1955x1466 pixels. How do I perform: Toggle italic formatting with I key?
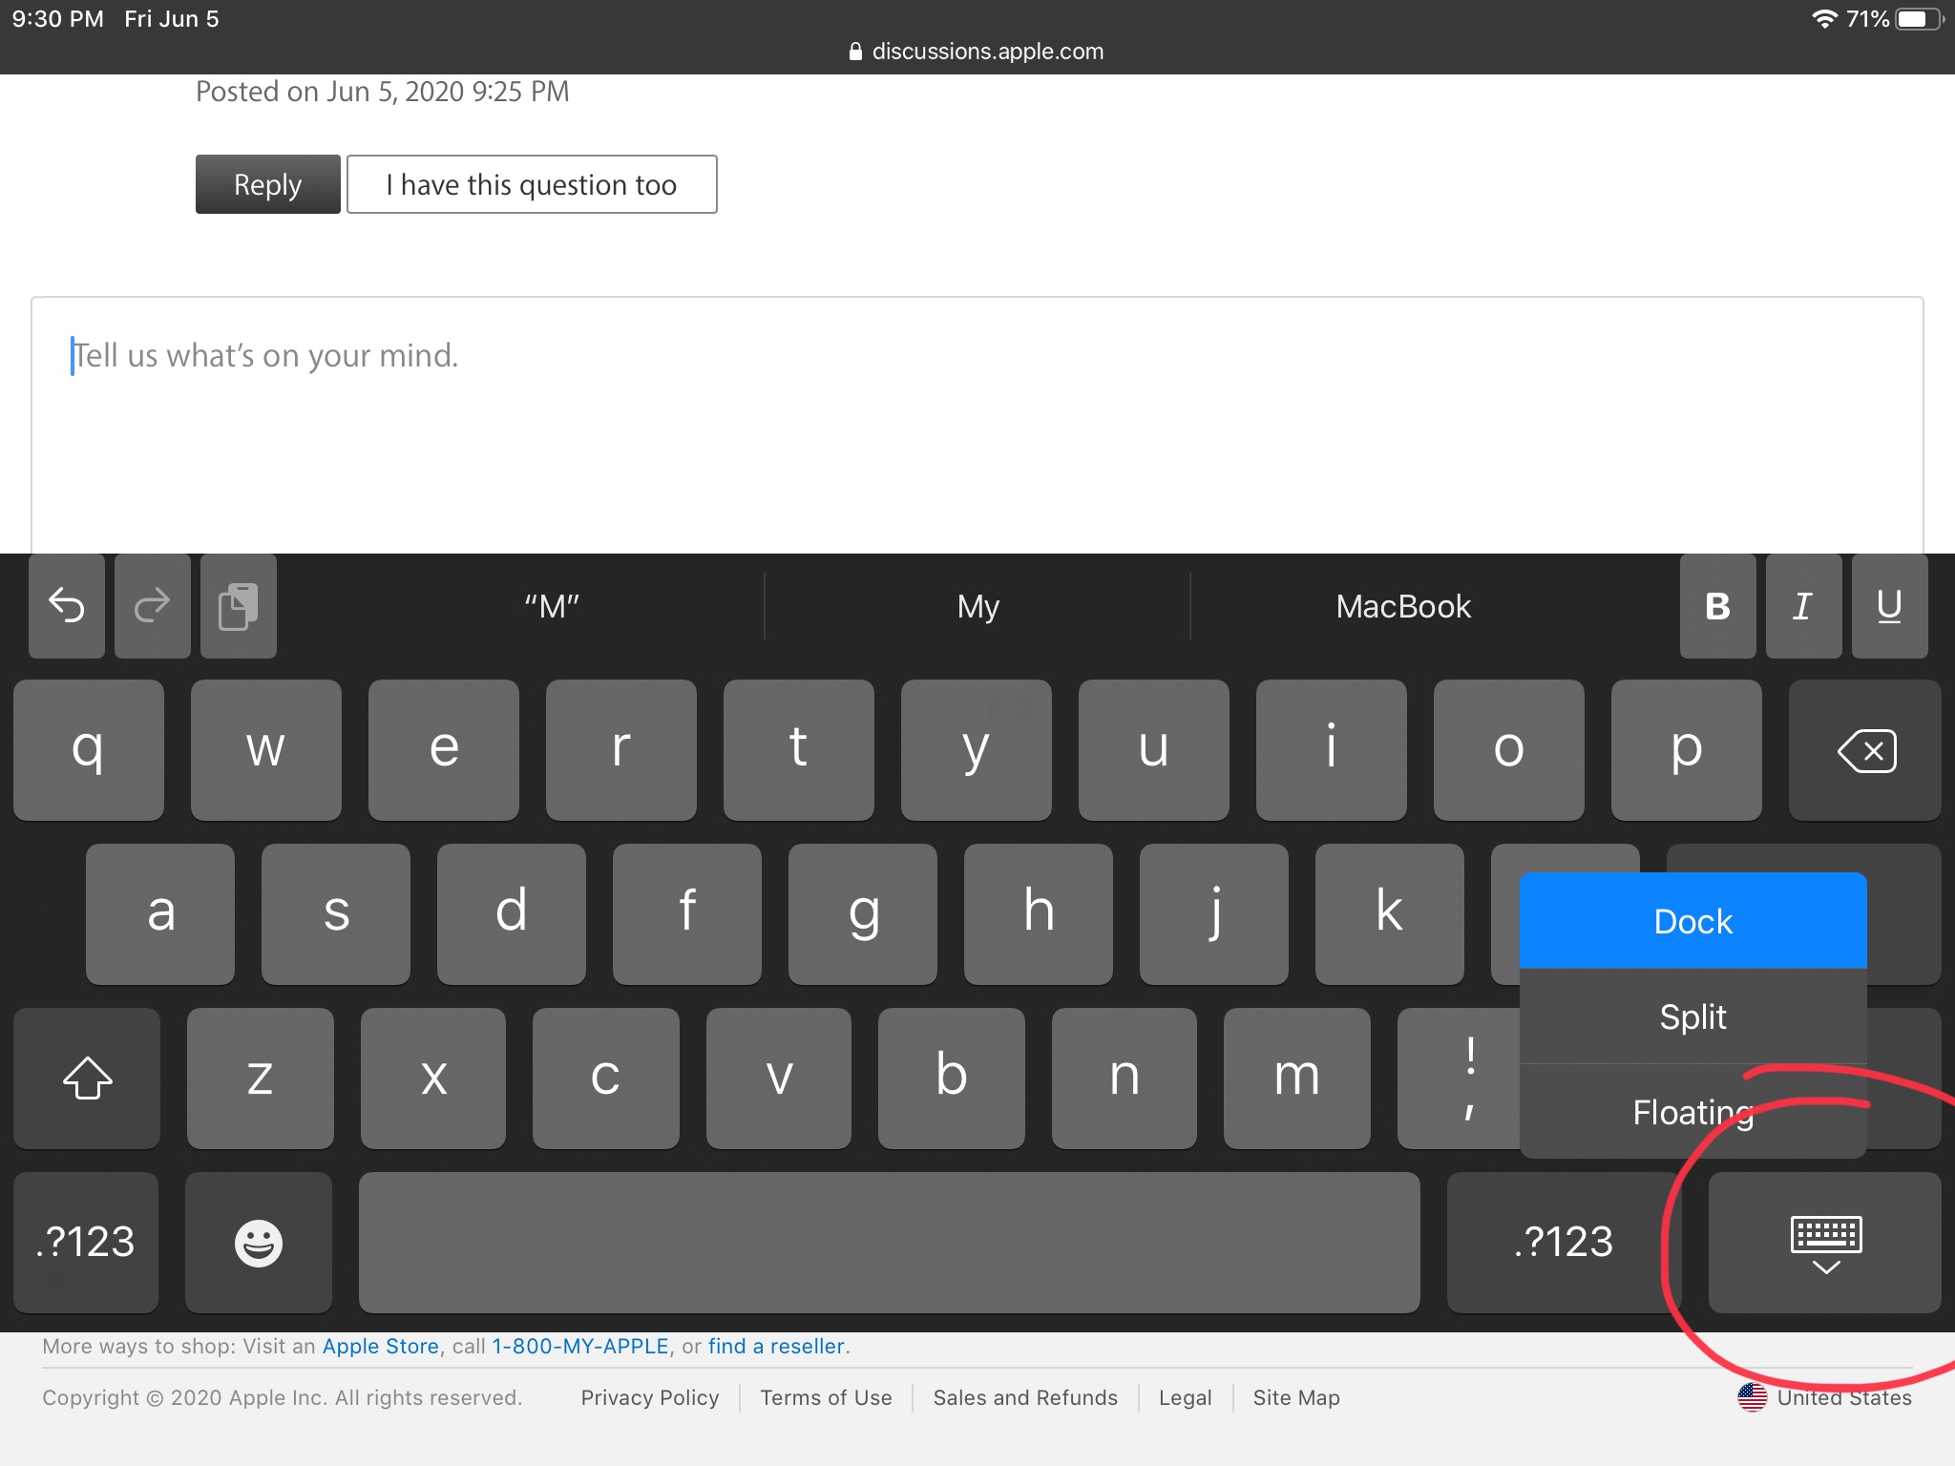(1802, 605)
